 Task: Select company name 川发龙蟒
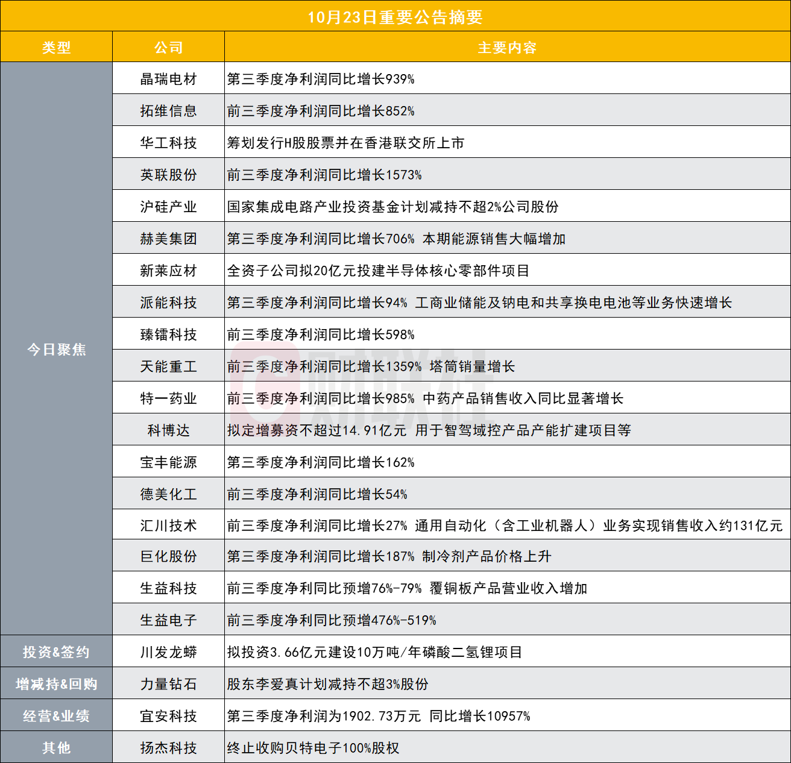(169, 652)
